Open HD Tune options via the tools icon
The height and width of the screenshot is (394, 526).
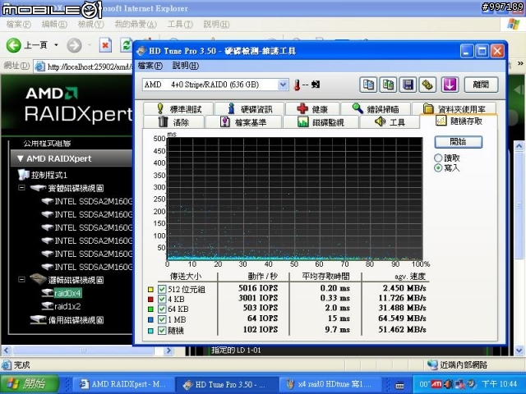pyautogui.click(x=427, y=85)
